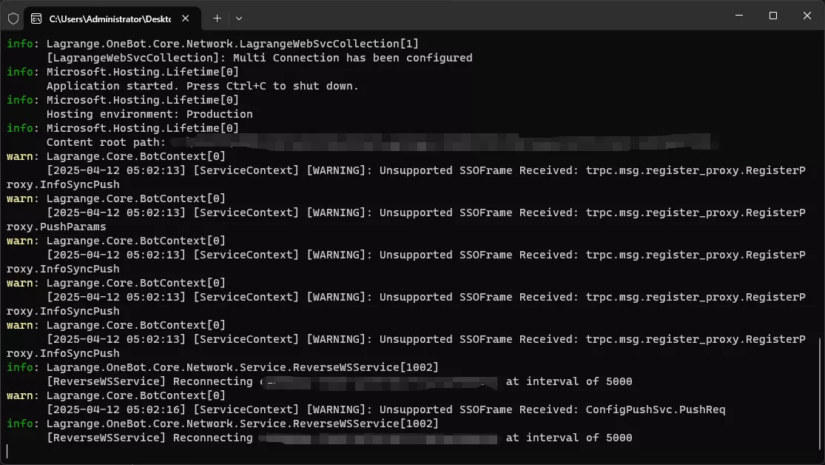Click the last blurred Reconnecting address

tap(379, 438)
